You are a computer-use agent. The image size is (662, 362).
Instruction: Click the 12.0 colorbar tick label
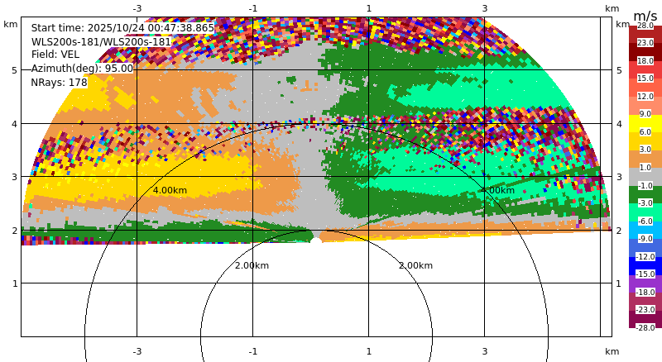pyautogui.click(x=645, y=96)
